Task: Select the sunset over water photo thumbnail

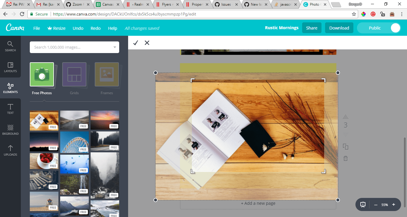Action: point(105,120)
